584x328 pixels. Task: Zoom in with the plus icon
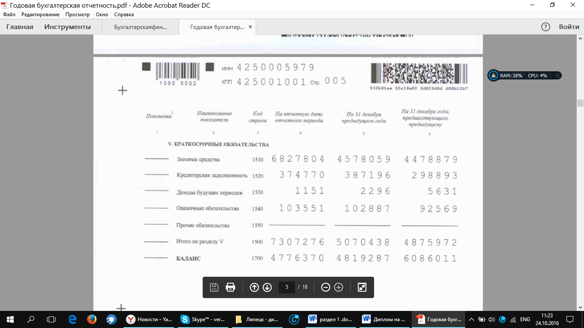(339, 287)
